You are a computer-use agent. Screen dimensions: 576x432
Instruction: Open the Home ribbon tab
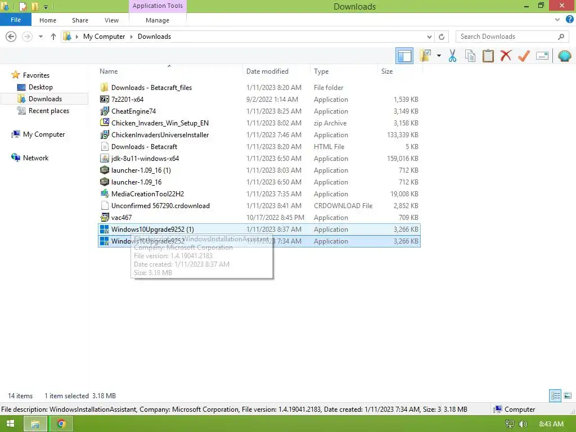(48, 20)
